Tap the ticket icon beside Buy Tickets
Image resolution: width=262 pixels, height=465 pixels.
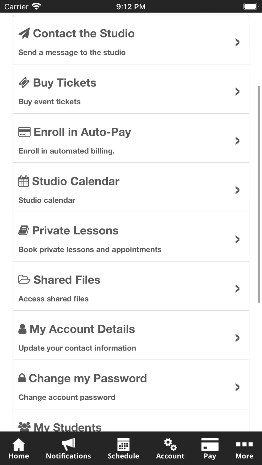click(24, 83)
